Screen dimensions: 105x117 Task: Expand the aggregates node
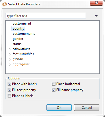pyautogui.click(x=10, y=64)
